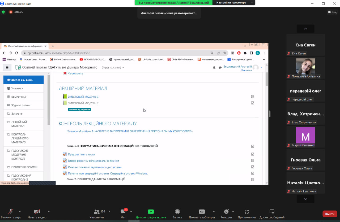Select Учасники in the course sidebar

[x=17, y=88]
